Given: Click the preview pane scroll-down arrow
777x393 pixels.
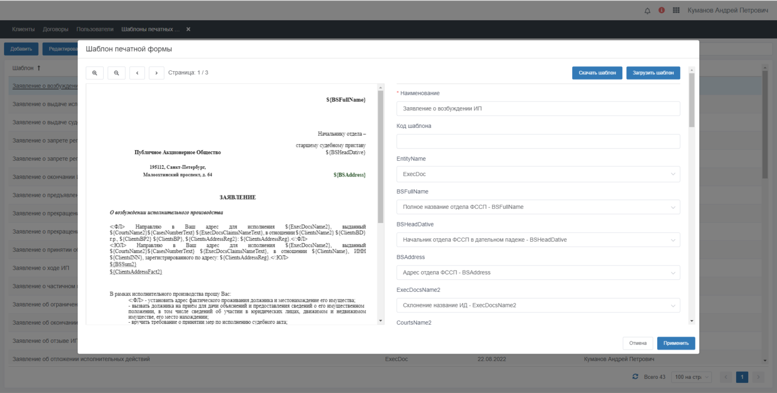Looking at the screenshot, I should (x=380, y=320).
